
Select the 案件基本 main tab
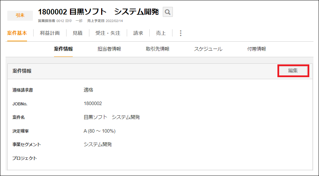[17, 33]
